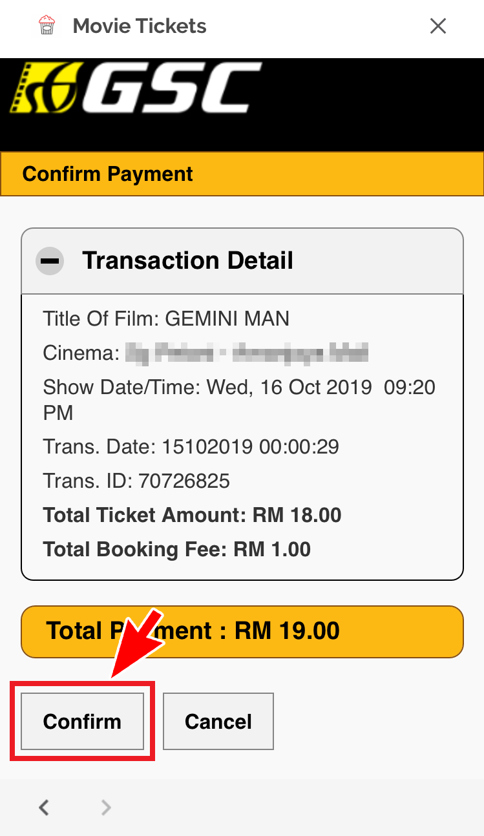Click the Show Date/Time line
484x836 pixels.
(239, 388)
